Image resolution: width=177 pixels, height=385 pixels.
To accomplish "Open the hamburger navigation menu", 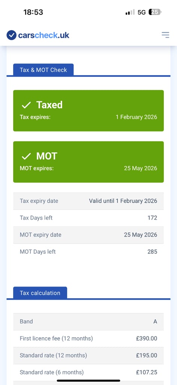I will pos(165,35).
